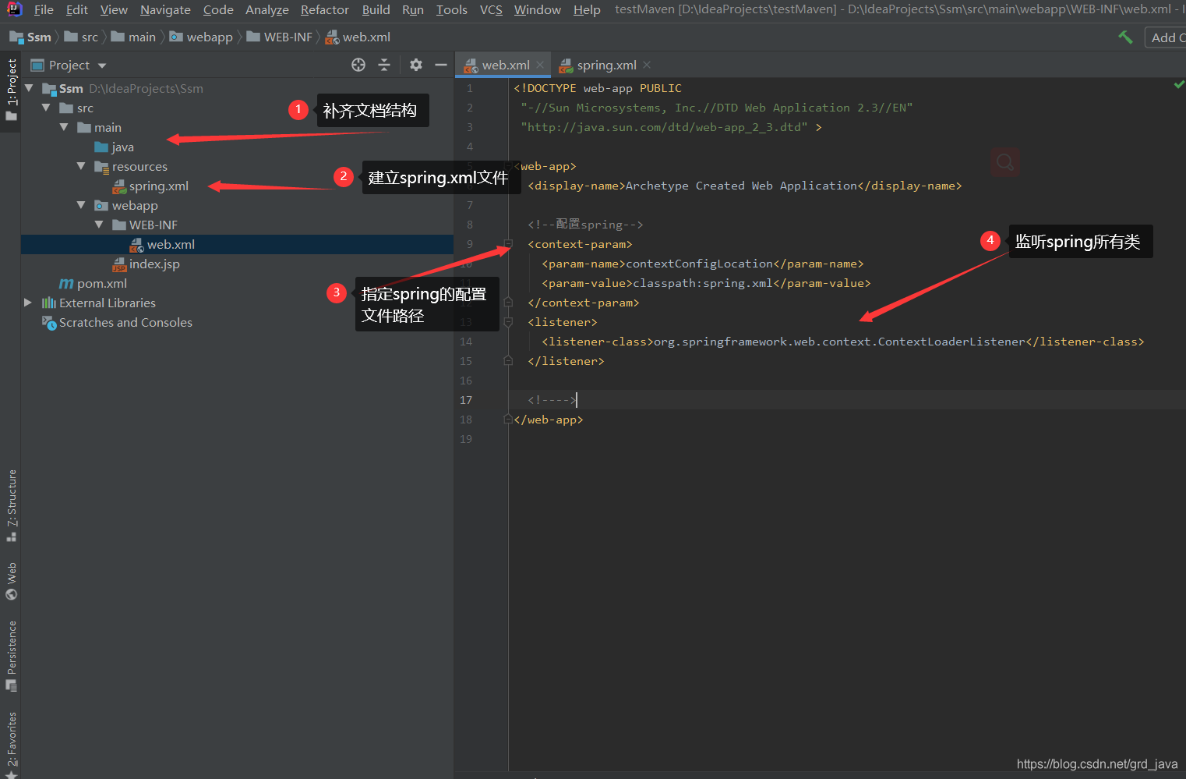Open the Window menu
Screen dimensions: 1186x779
[537, 9]
